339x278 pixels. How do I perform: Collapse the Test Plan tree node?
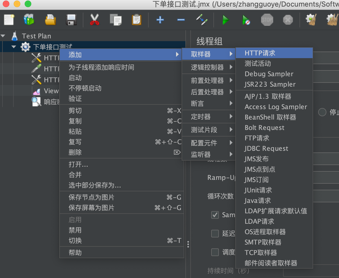point(3,36)
